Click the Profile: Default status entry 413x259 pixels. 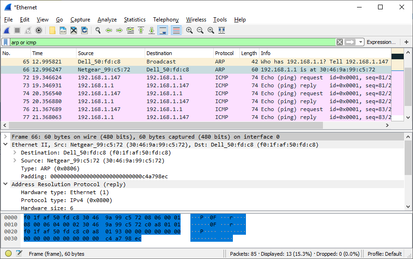(385, 254)
